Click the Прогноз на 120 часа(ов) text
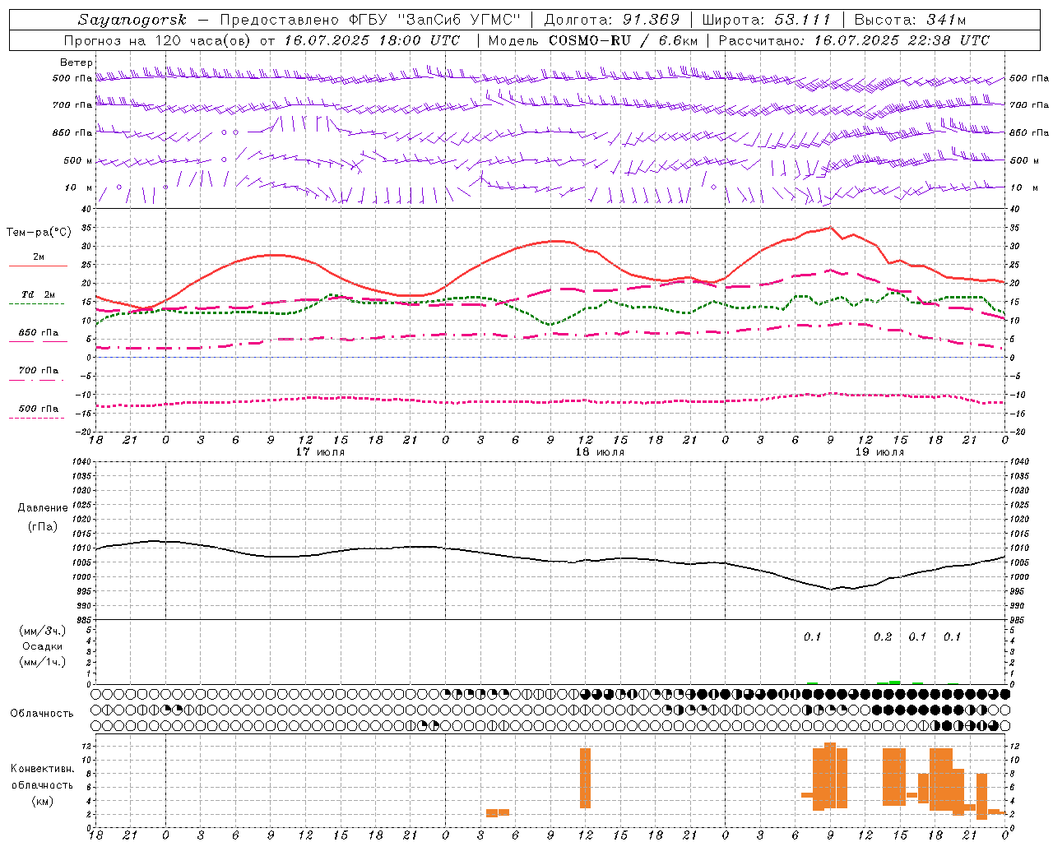Image resolution: width=1053 pixels, height=842 pixels. 159,40
